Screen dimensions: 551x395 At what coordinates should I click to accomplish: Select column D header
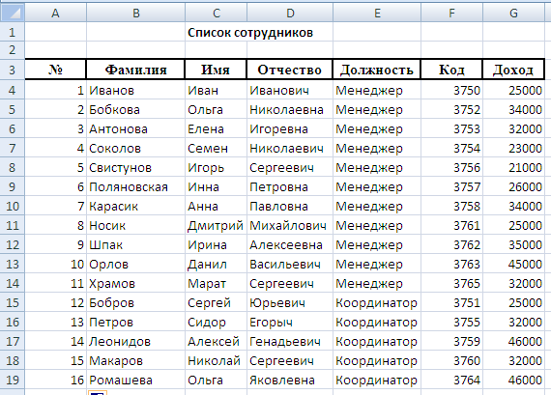[290, 13]
